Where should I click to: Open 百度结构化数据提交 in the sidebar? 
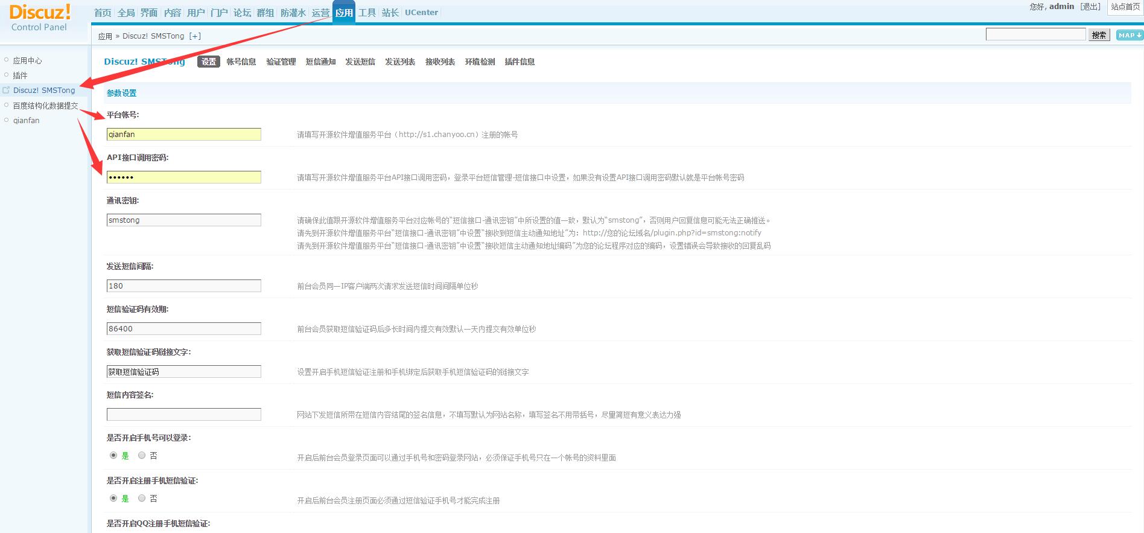pos(46,106)
